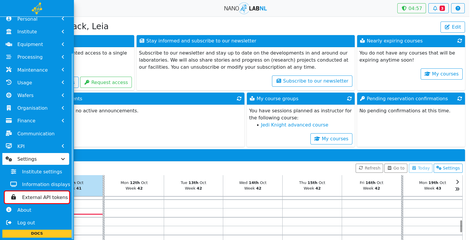
Task: Open Jedi Knight advanced course link
Action: click(294, 125)
